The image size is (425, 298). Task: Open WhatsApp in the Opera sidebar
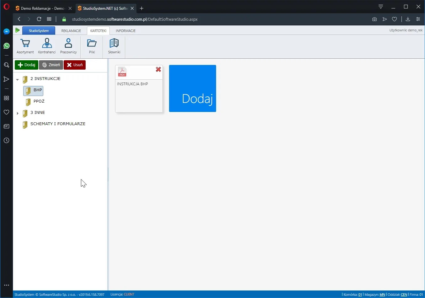tap(6, 46)
